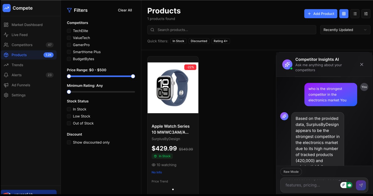Image resolution: width=373 pixels, height=196 pixels.
Task: Open Market Dashboard from the sidebar
Action: tap(29, 25)
